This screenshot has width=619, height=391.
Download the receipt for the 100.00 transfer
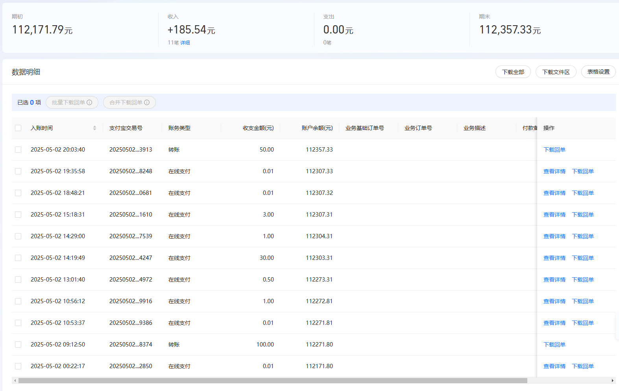554,345
